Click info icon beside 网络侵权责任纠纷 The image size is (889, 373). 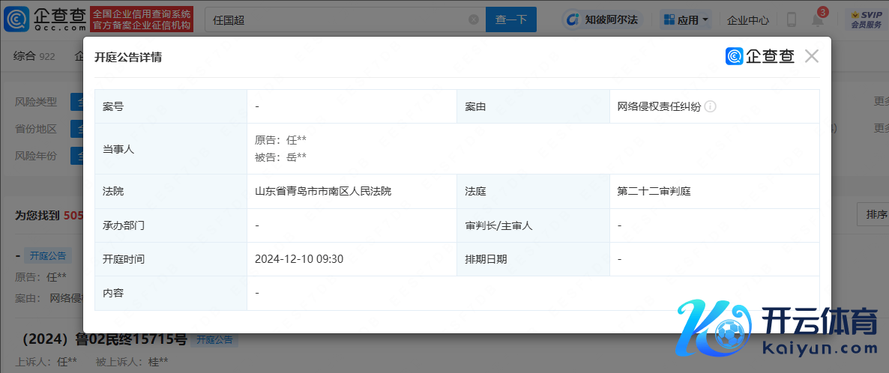pyautogui.click(x=711, y=106)
